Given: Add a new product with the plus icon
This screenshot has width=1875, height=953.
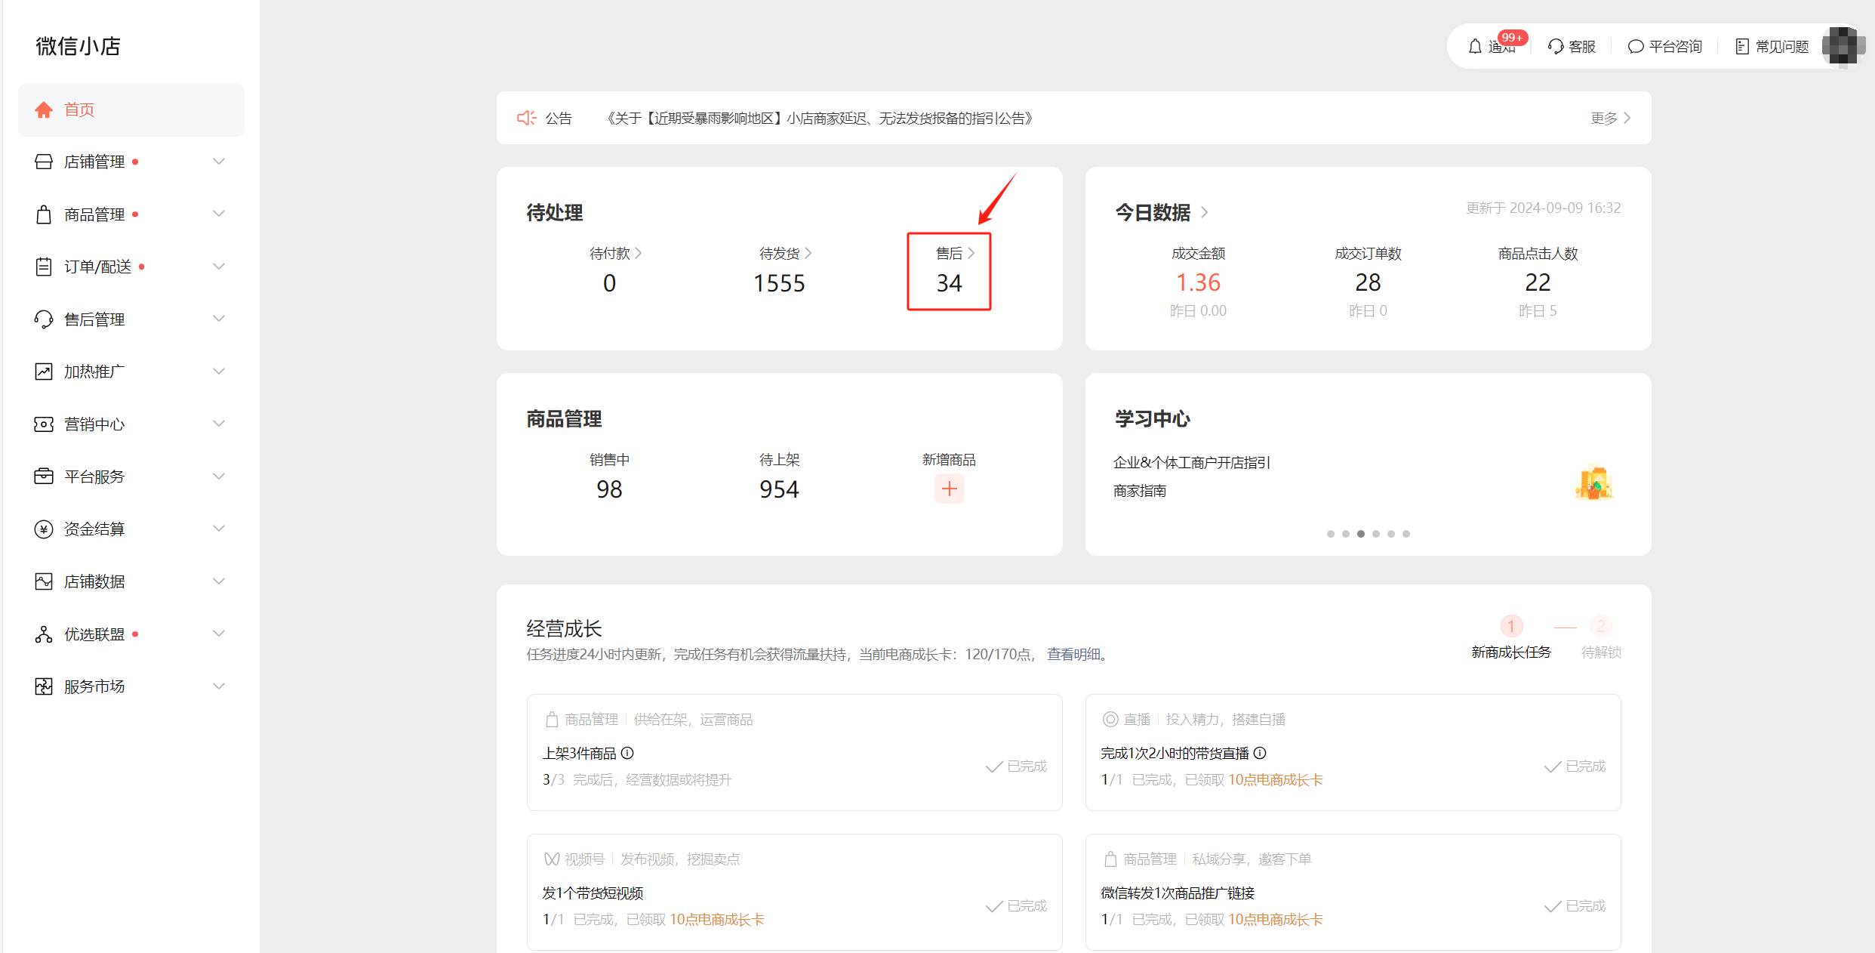Looking at the screenshot, I should click(x=949, y=489).
